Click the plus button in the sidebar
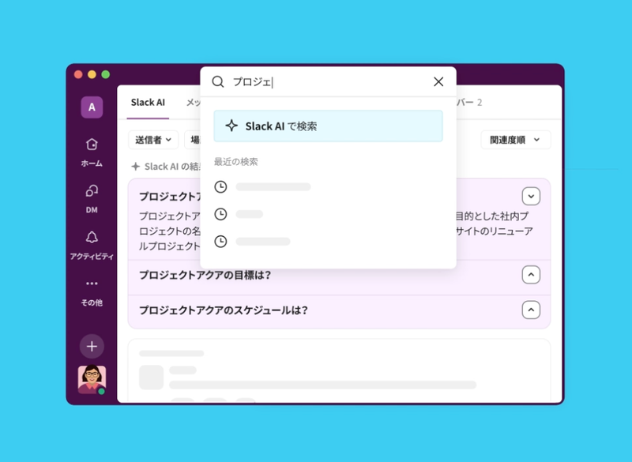 pyautogui.click(x=91, y=347)
